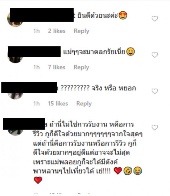Viewport: 170px width, 196px height.
Task: Select the comment text "????????? จริง หรือ หยอก"
Action: (x=98, y=88)
